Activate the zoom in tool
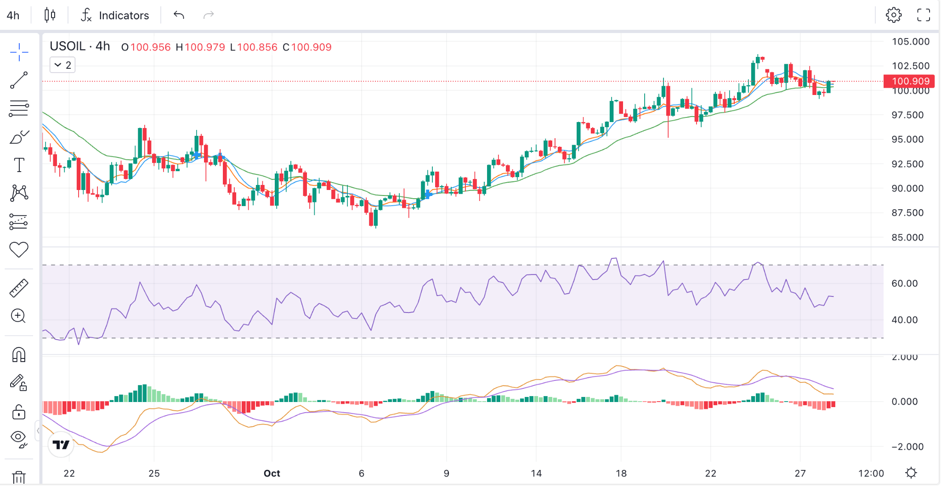The image size is (941, 486). click(19, 316)
